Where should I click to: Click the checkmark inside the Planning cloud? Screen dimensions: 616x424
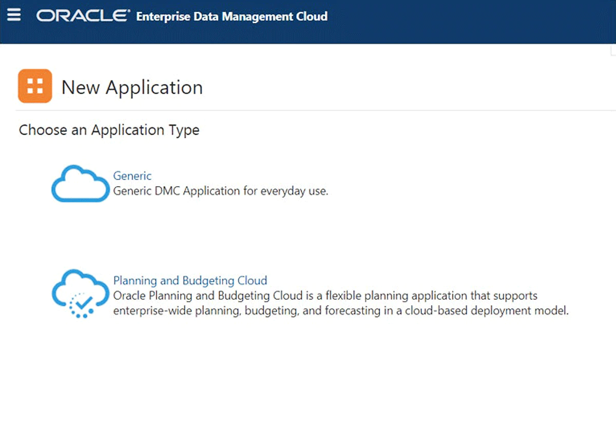(83, 301)
